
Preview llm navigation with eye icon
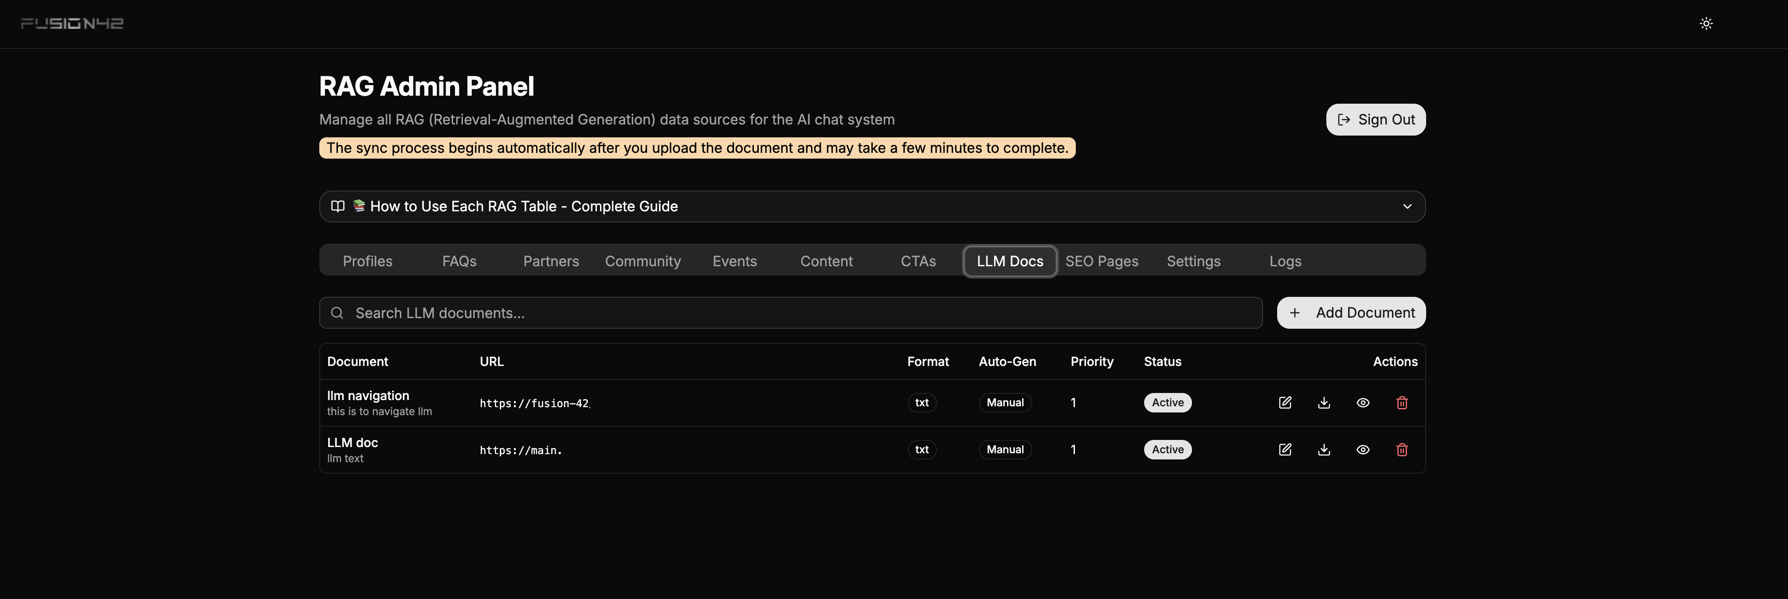coord(1363,403)
